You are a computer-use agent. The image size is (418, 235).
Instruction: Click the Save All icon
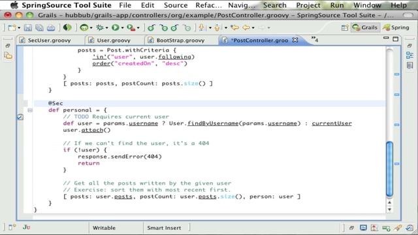coord(39,27)
